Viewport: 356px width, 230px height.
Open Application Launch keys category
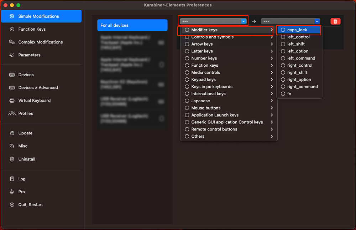click(x=229, y=115)
